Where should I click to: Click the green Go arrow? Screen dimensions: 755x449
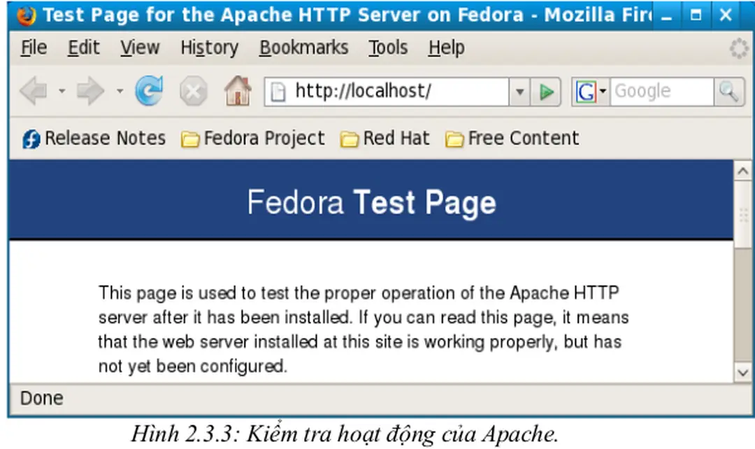547,91
